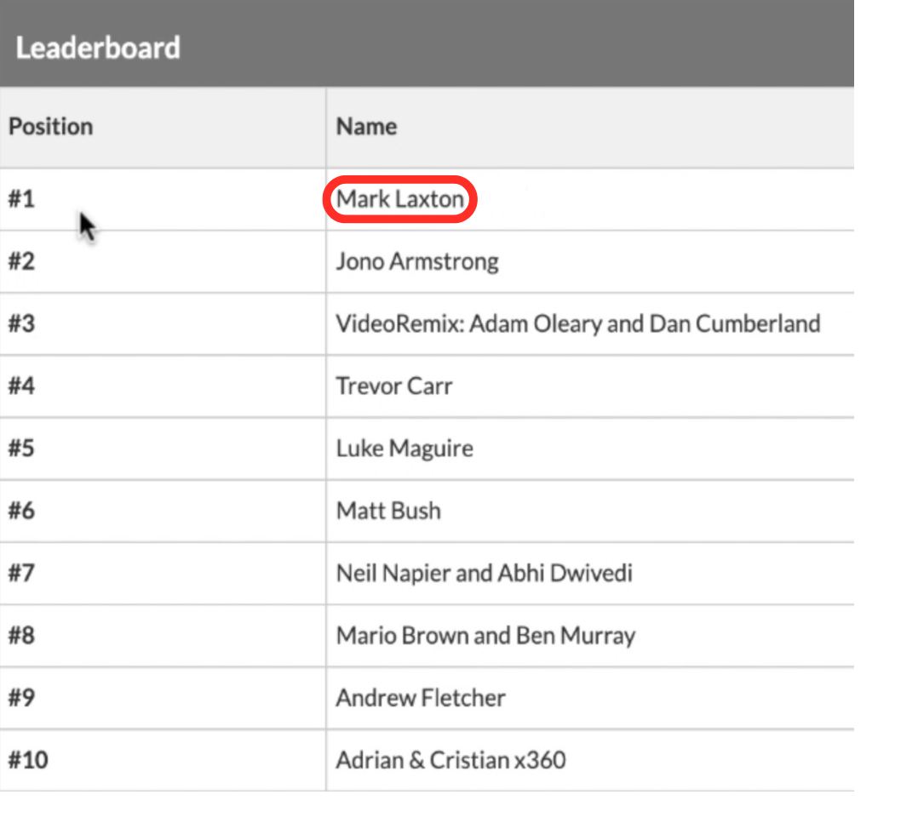Click the Position column header

coord(50,127)
